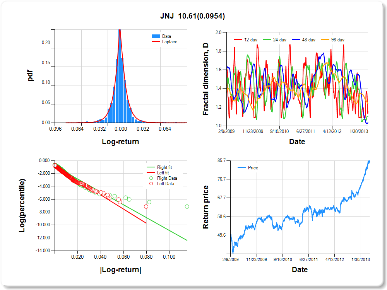387x290 pixels.
Task: Select the red Laplace legend line
Action: pos(156,42)
